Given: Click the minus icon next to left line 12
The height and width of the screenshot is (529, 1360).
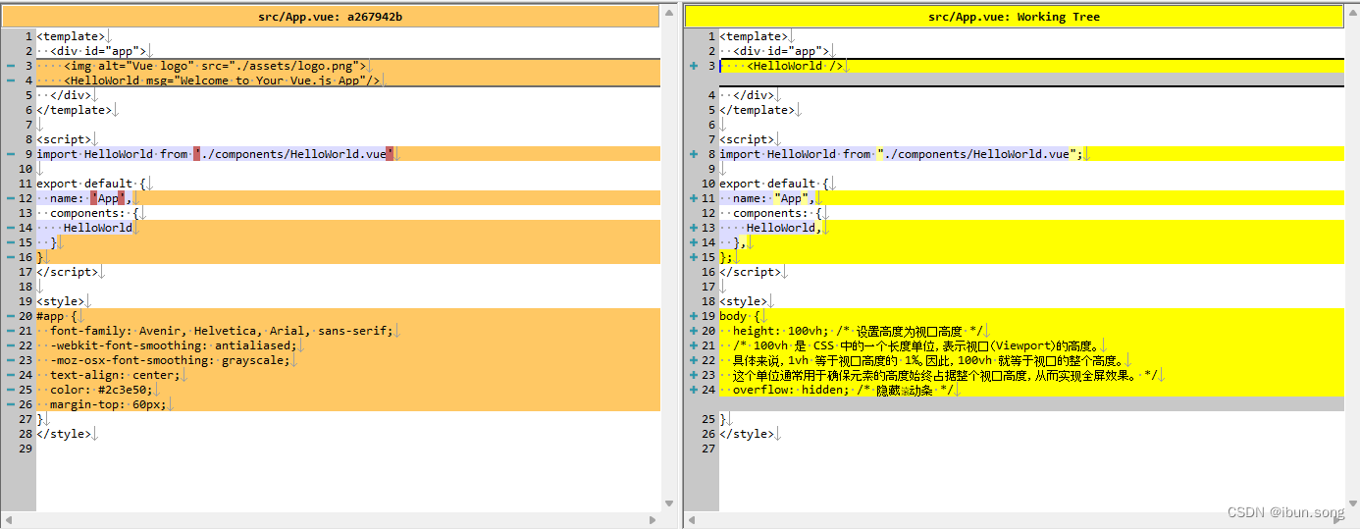Looking at the screenshot, I should (9, 198).
